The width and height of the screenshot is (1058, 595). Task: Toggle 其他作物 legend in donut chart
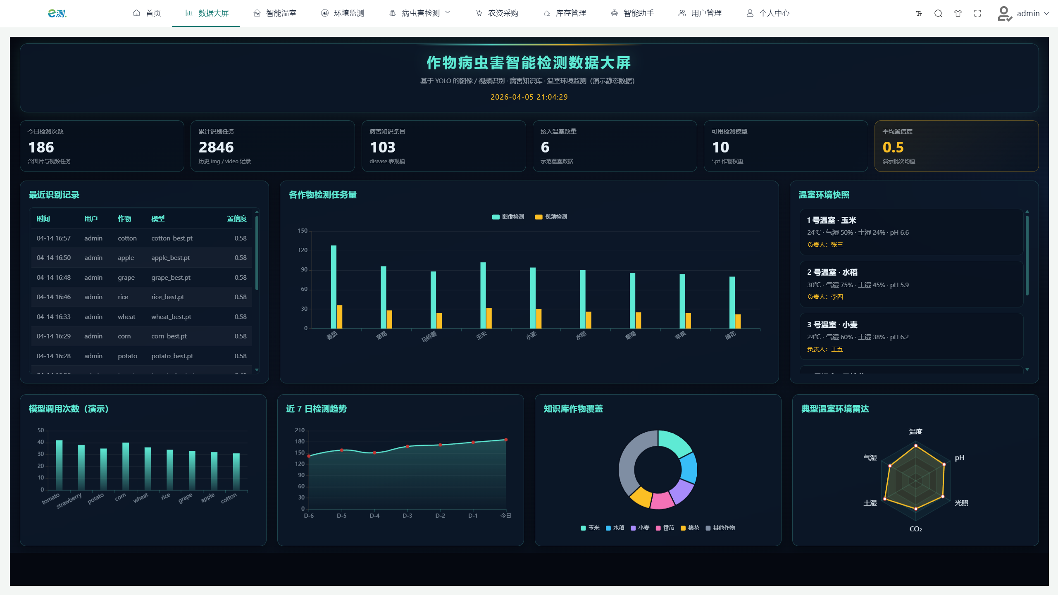tap(720, 528)
